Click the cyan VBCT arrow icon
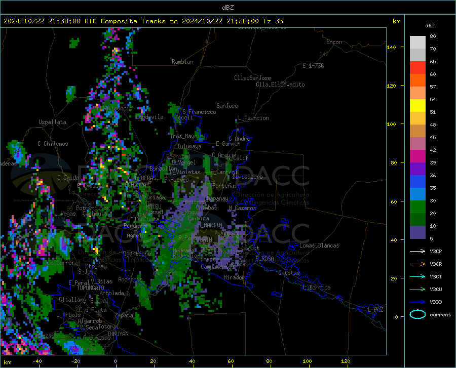 click(x=417, y=276)
